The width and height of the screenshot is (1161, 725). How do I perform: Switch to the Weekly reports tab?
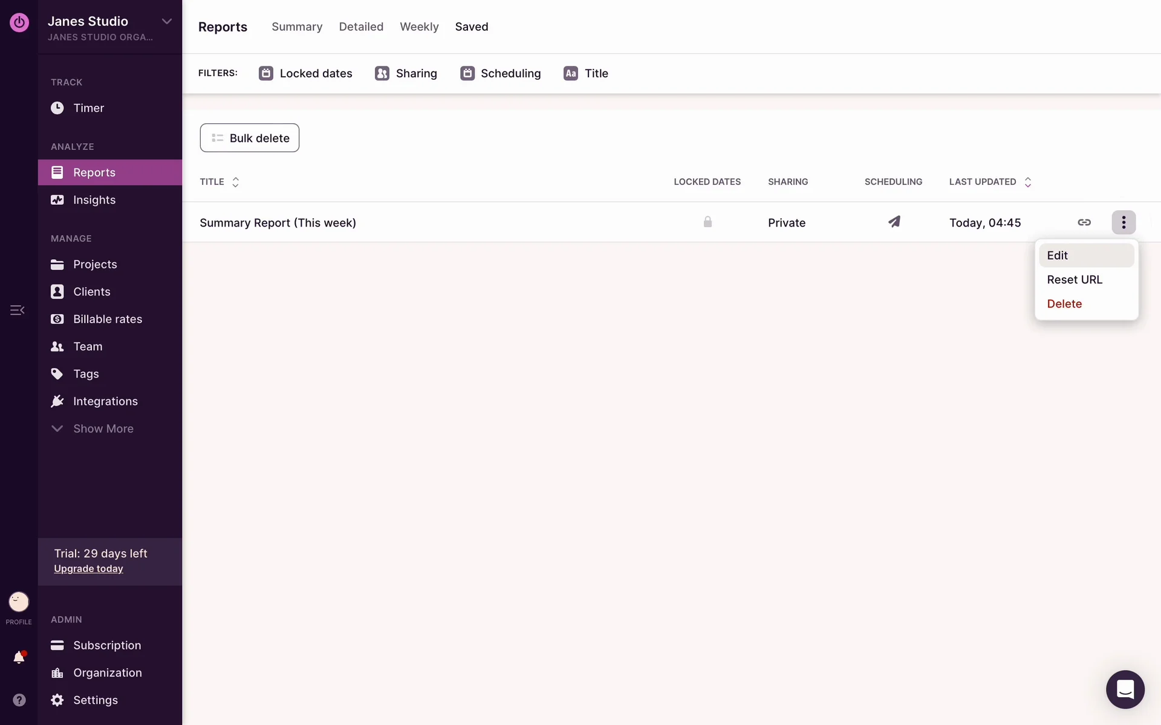tap(419, 27)
